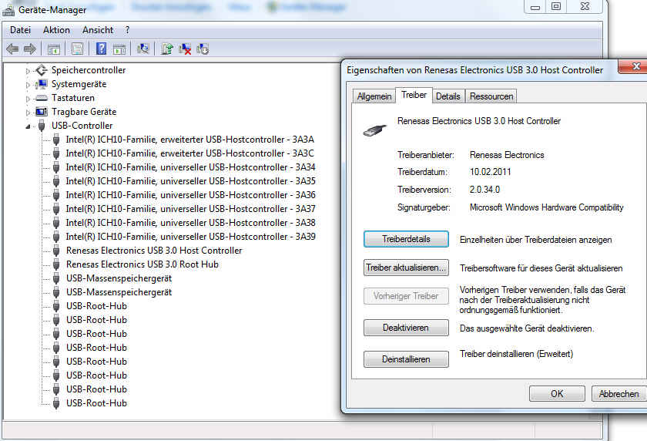Select the first USB-Massenspeichergerät entry
Image resolution: width=647 pixels, height=441 pixels.
click(119, 278)
